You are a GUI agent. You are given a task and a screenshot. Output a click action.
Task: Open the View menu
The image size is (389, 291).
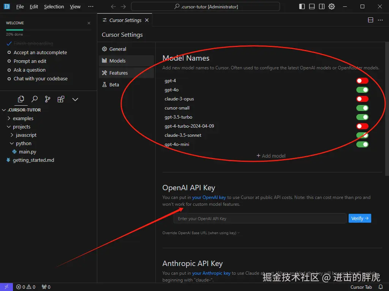(x=75, y=7)
